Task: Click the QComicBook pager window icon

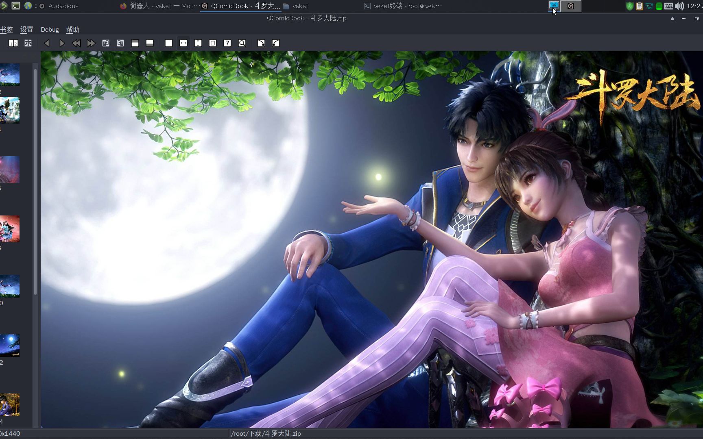Action: tap(571, 6)
